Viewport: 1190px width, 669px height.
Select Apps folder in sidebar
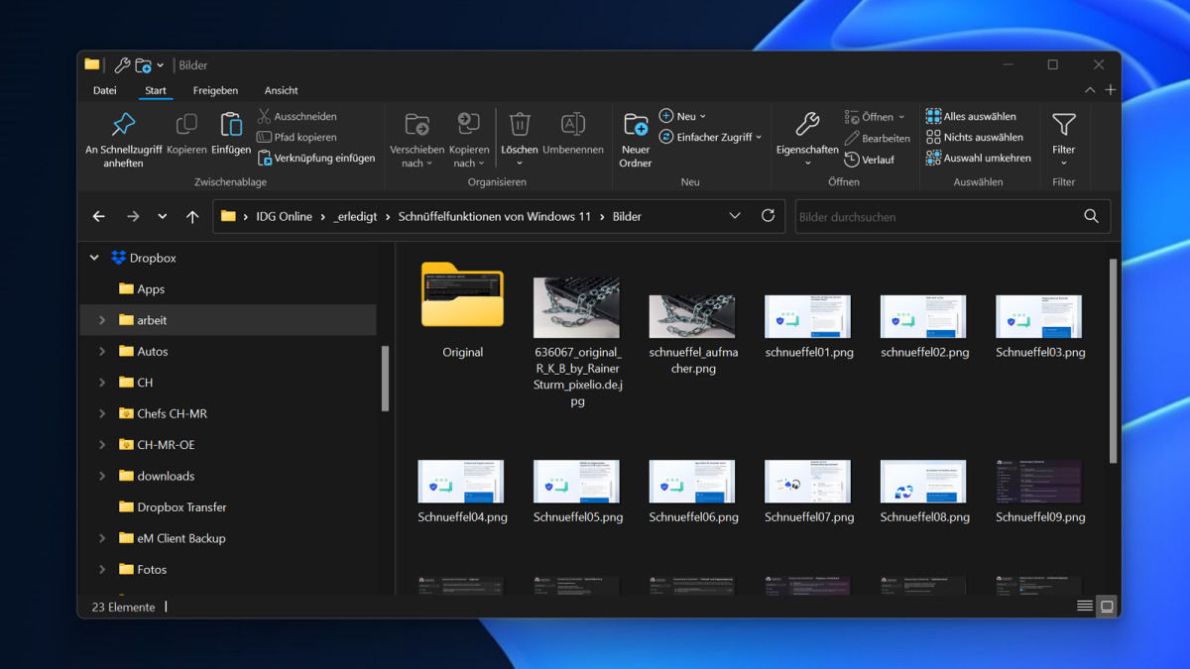151,289
